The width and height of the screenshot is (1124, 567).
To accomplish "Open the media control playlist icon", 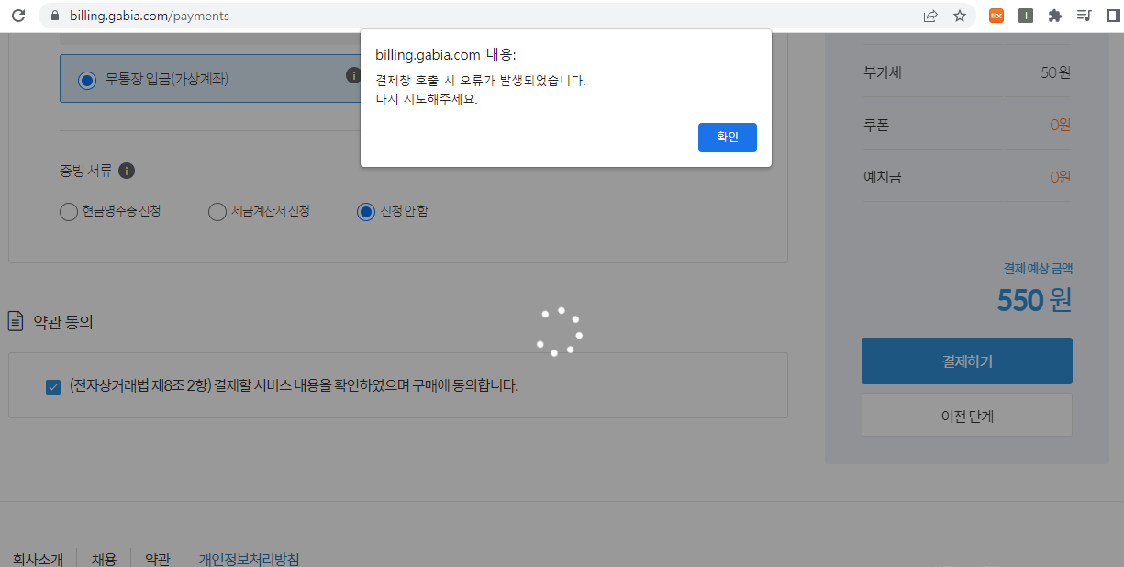I will [1084, 16].
